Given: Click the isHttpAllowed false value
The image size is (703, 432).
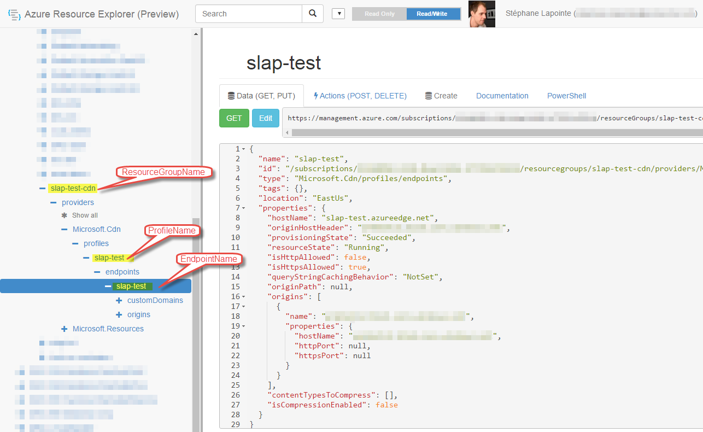Looking at the screenshot, I should [356, 258].
